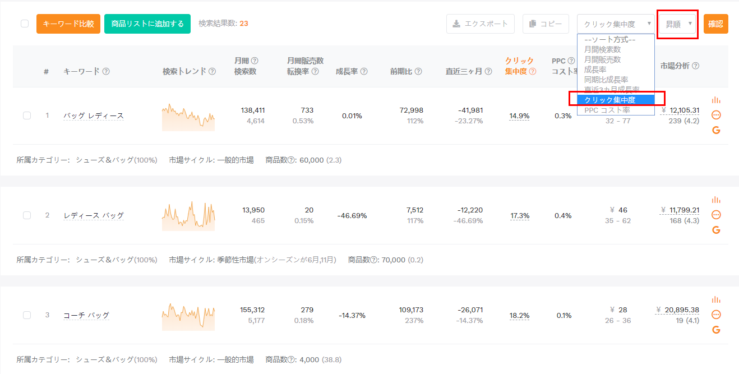The image size is (739, 374).
Task: Open the 昇順 sort order dropdown
Action: click(678, 24)
